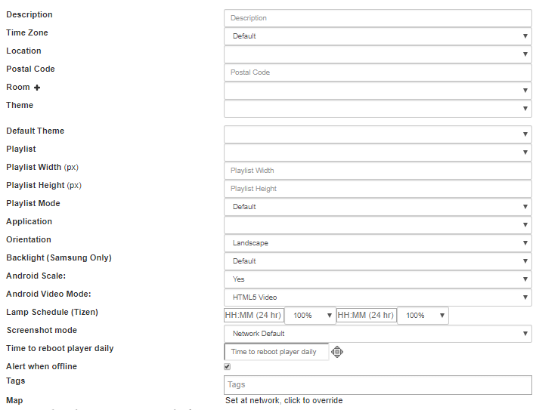Toggle the Alert when offline checkbox
The height and width of the screenshot is (410, 536).
pyautogui.click(x=228, y=367)
